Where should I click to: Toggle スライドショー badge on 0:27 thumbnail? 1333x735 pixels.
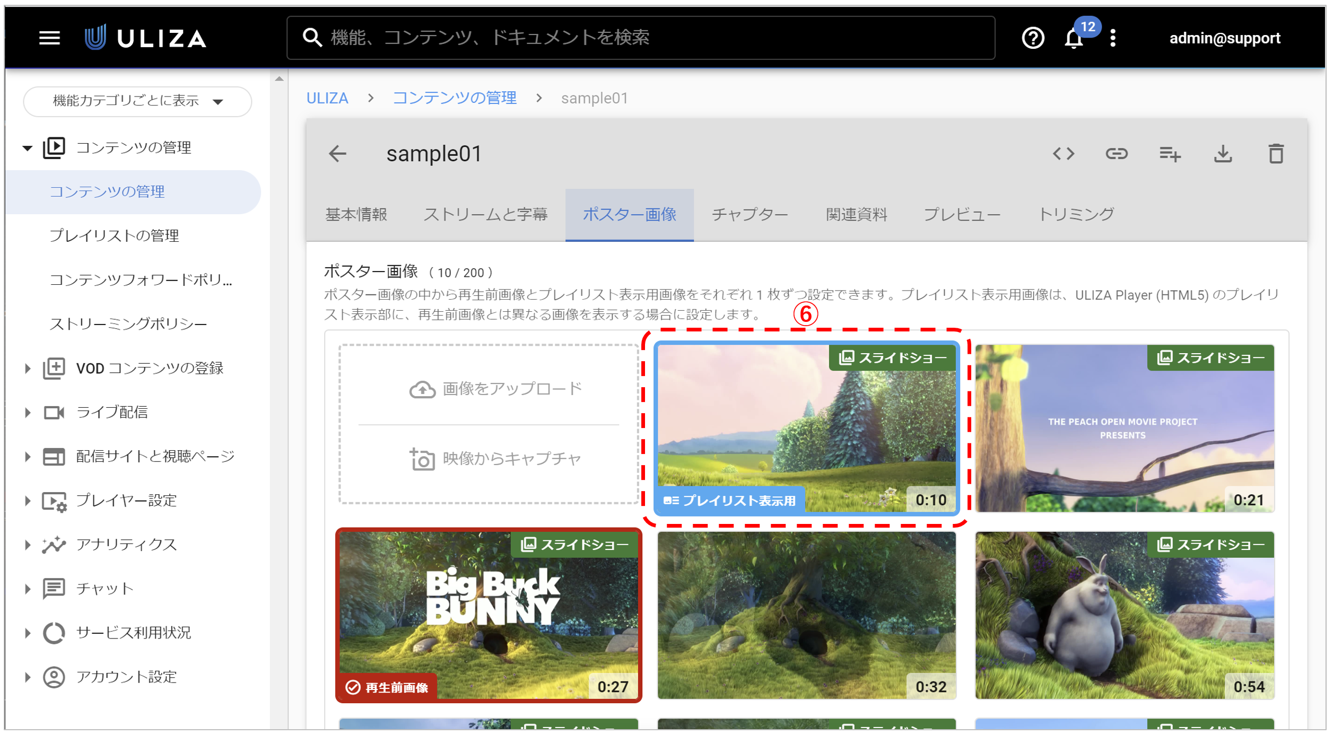(x=574, y=545)
